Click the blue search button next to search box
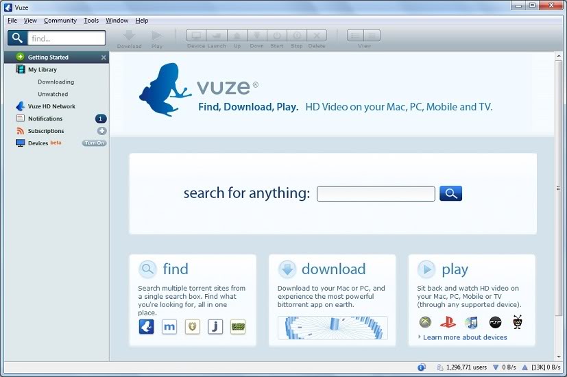567x377 pixels. (450, 193)
